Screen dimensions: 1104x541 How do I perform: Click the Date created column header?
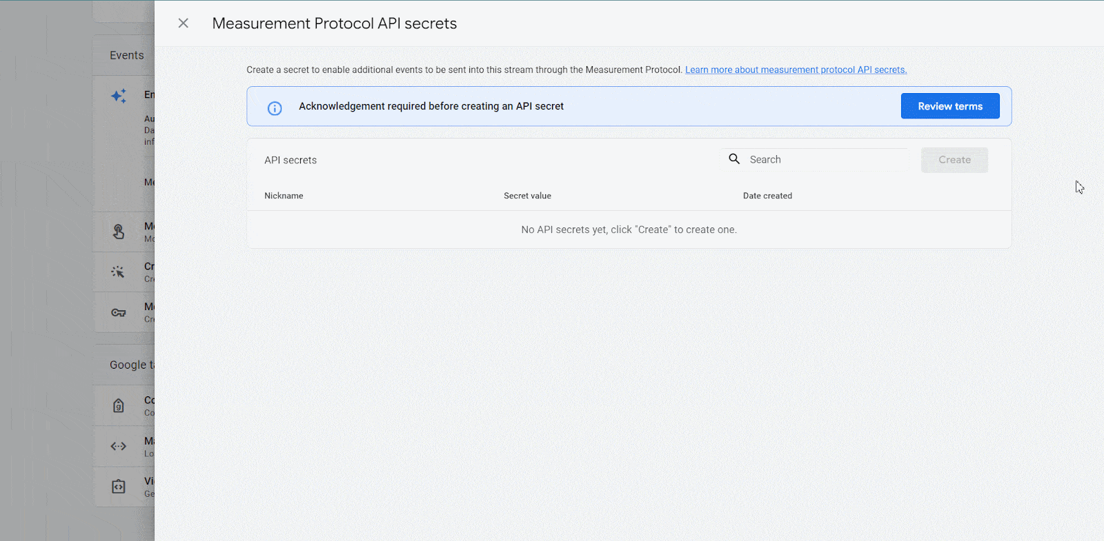[767, 196]
